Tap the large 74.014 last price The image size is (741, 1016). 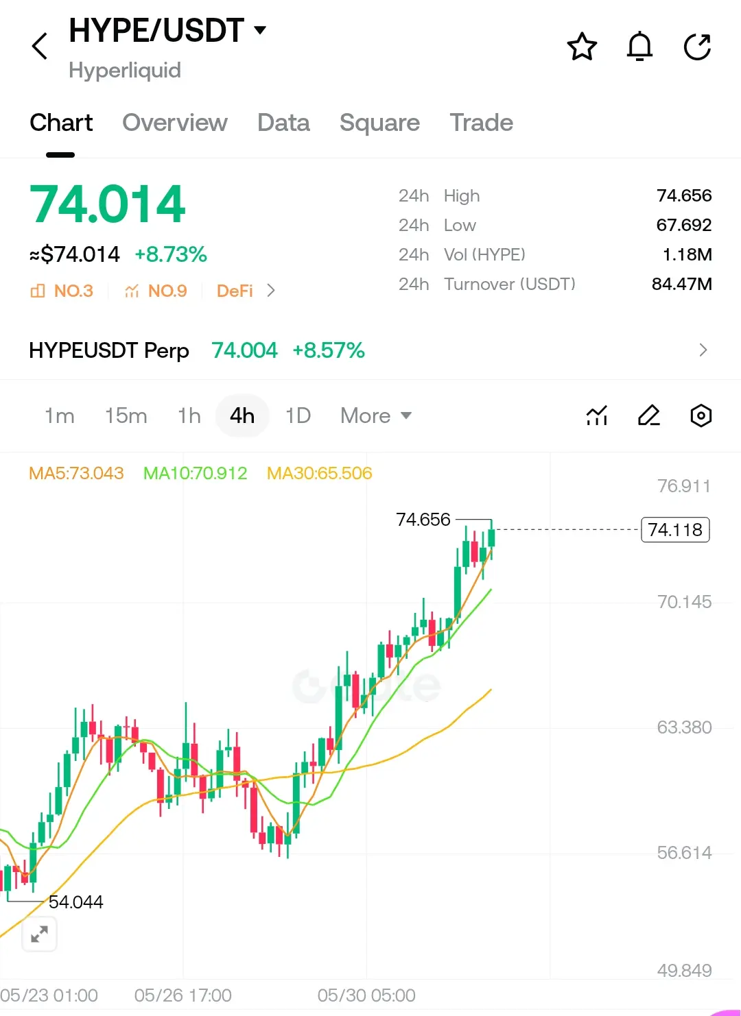click(107, 204)
